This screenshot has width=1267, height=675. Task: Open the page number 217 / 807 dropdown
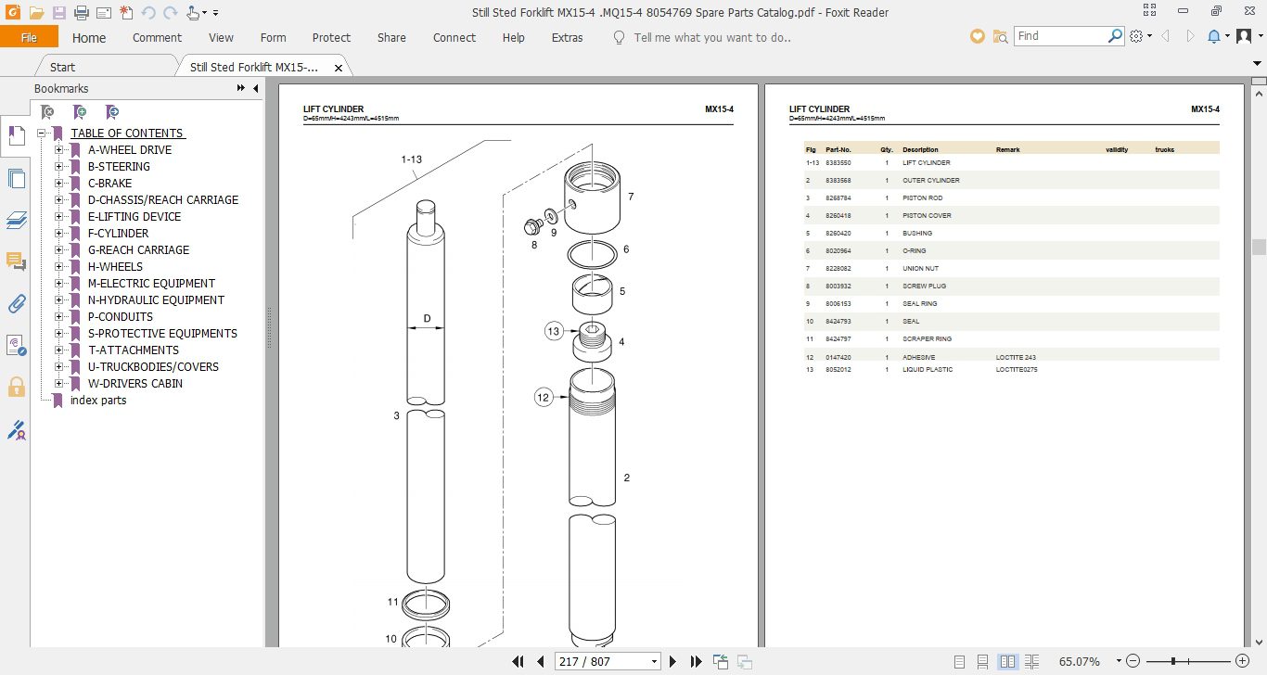click(655, 662)
